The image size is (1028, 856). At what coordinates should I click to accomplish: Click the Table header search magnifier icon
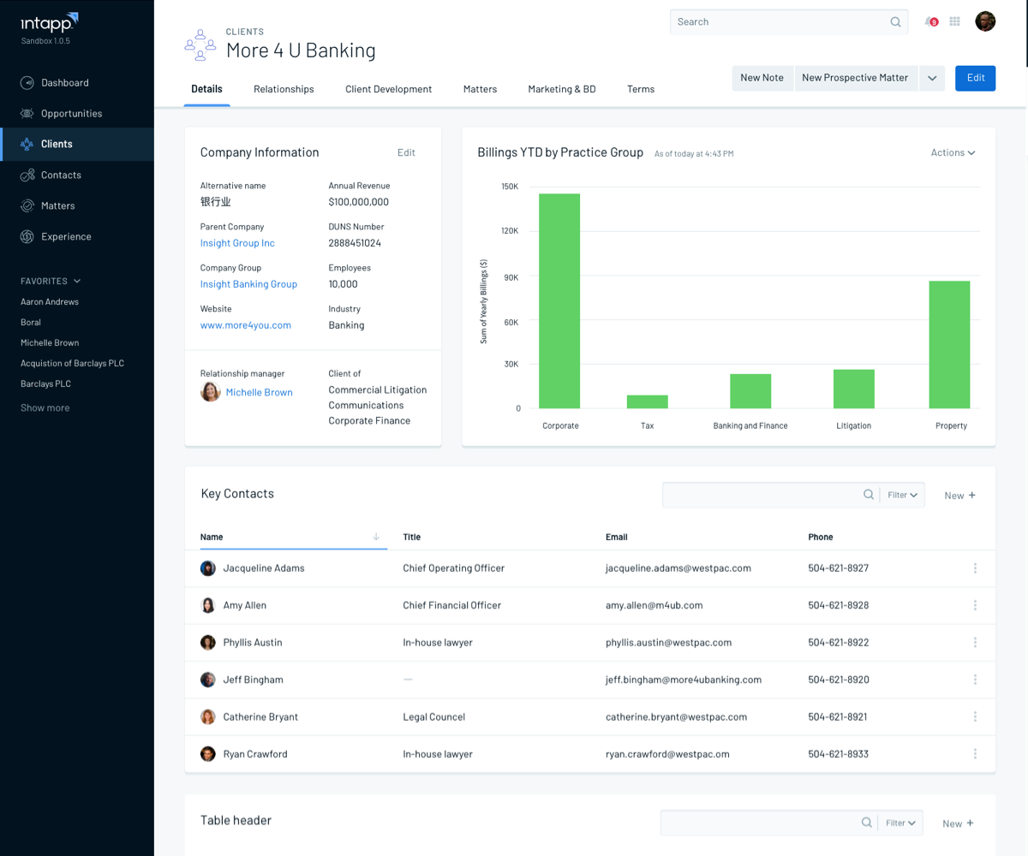click(x=867, y=823)
